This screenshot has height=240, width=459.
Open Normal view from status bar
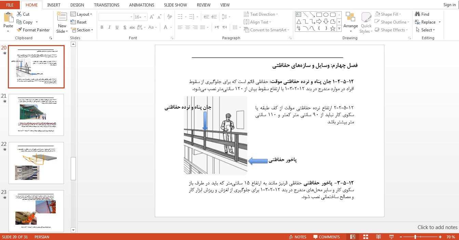click(x=353, y=237)
